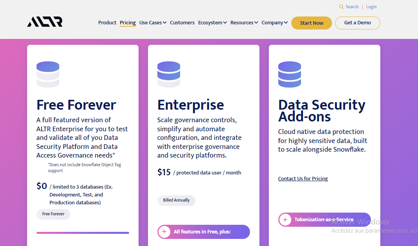Click the Enterprise heading
Image resolution: width=418 pixels, height=246 pixels.
pos(191,105)
